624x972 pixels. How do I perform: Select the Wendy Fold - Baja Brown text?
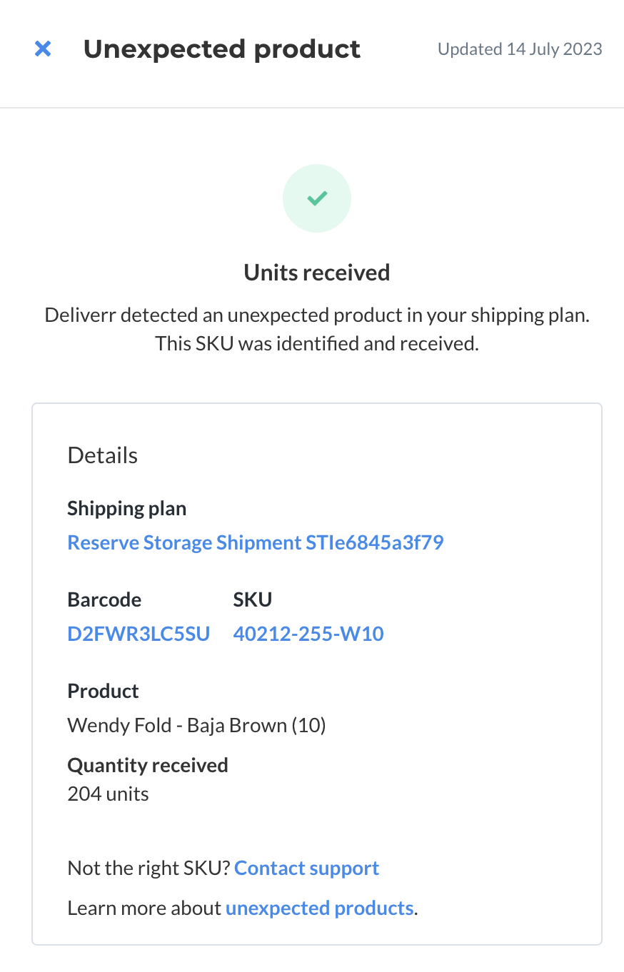click(x=178, y=726)
